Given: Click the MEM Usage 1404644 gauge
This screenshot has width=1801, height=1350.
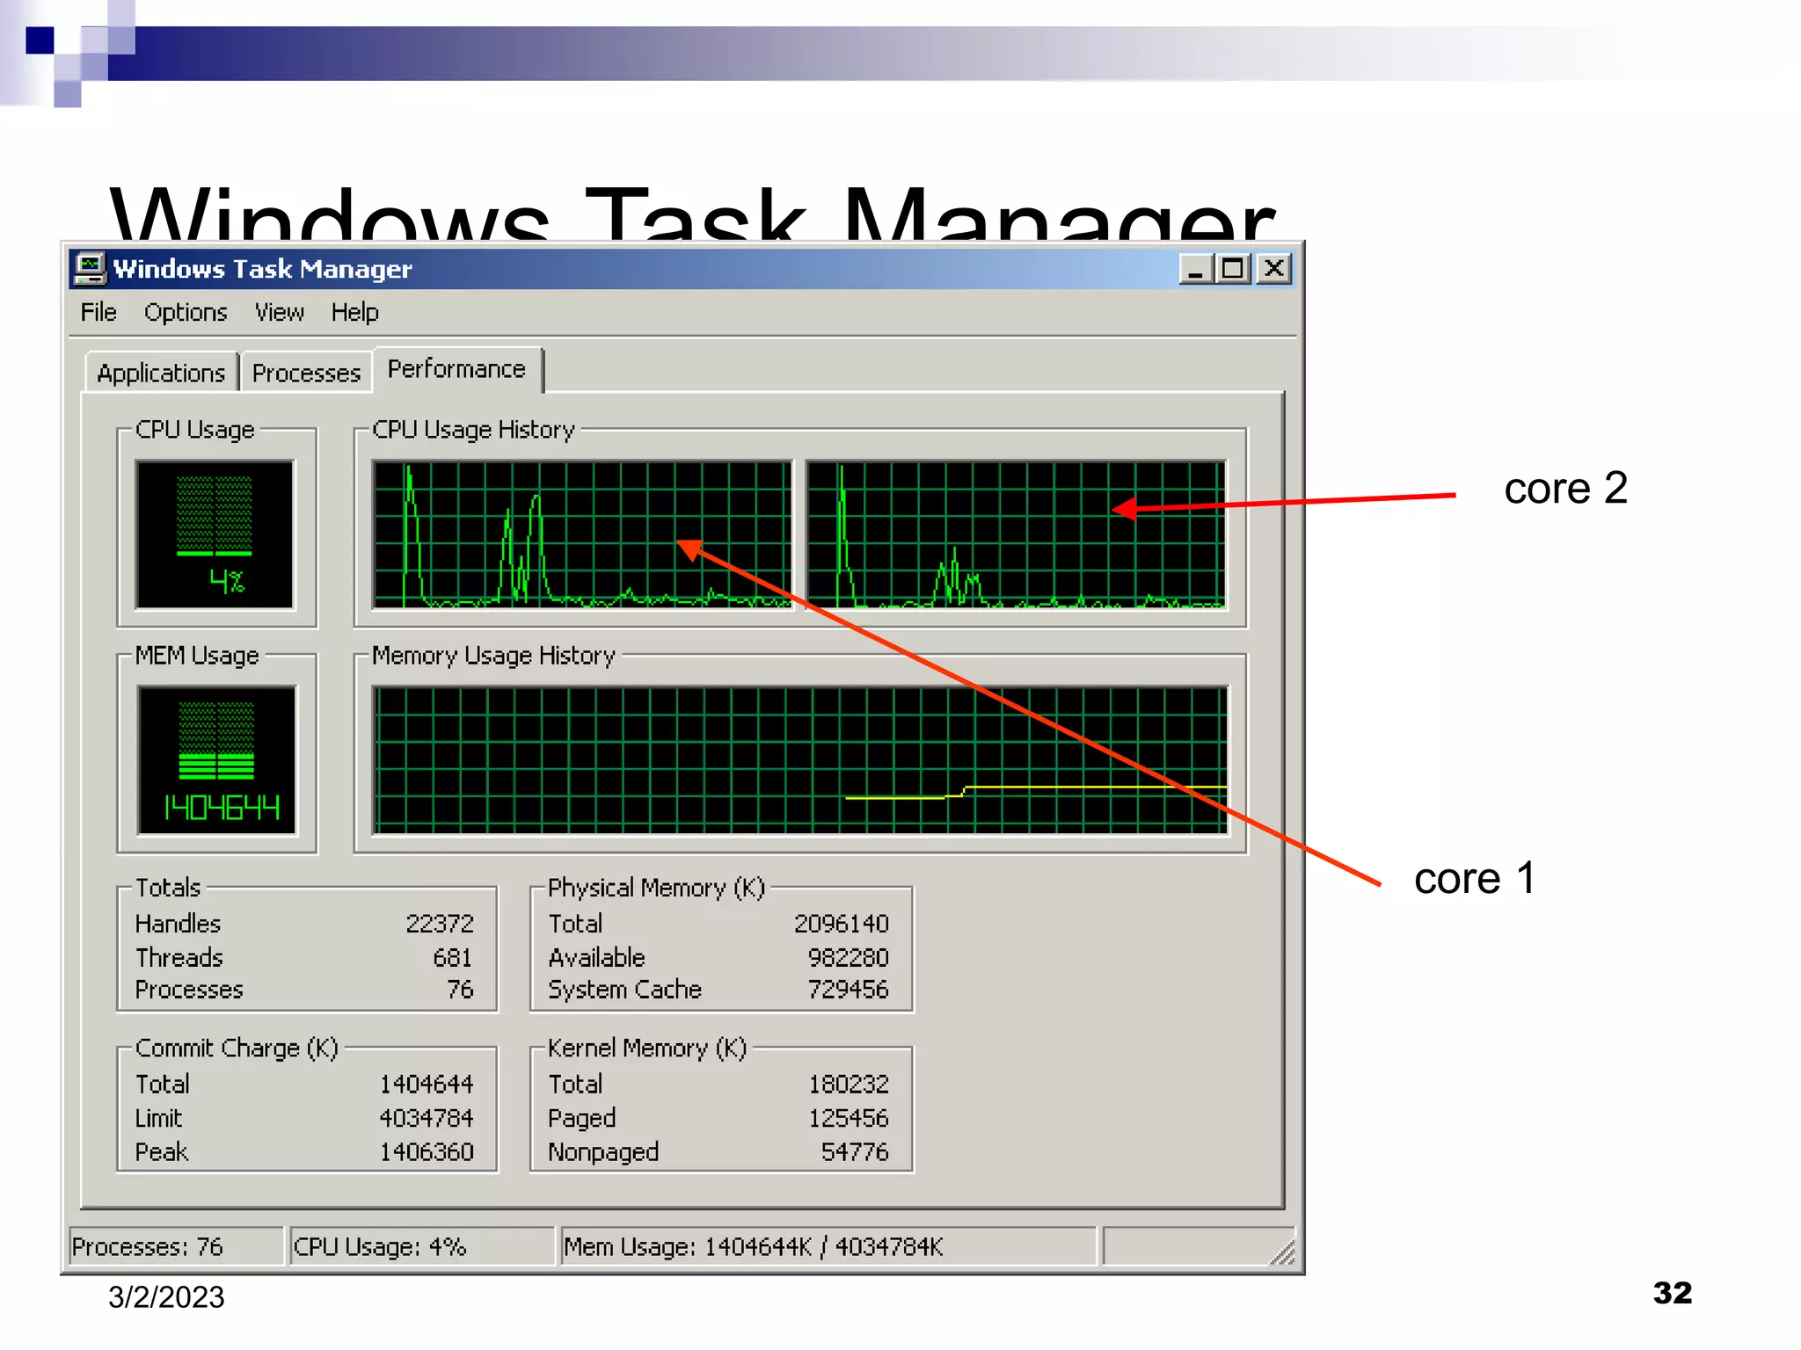Looking at the screenshot, I should point(217,760).
